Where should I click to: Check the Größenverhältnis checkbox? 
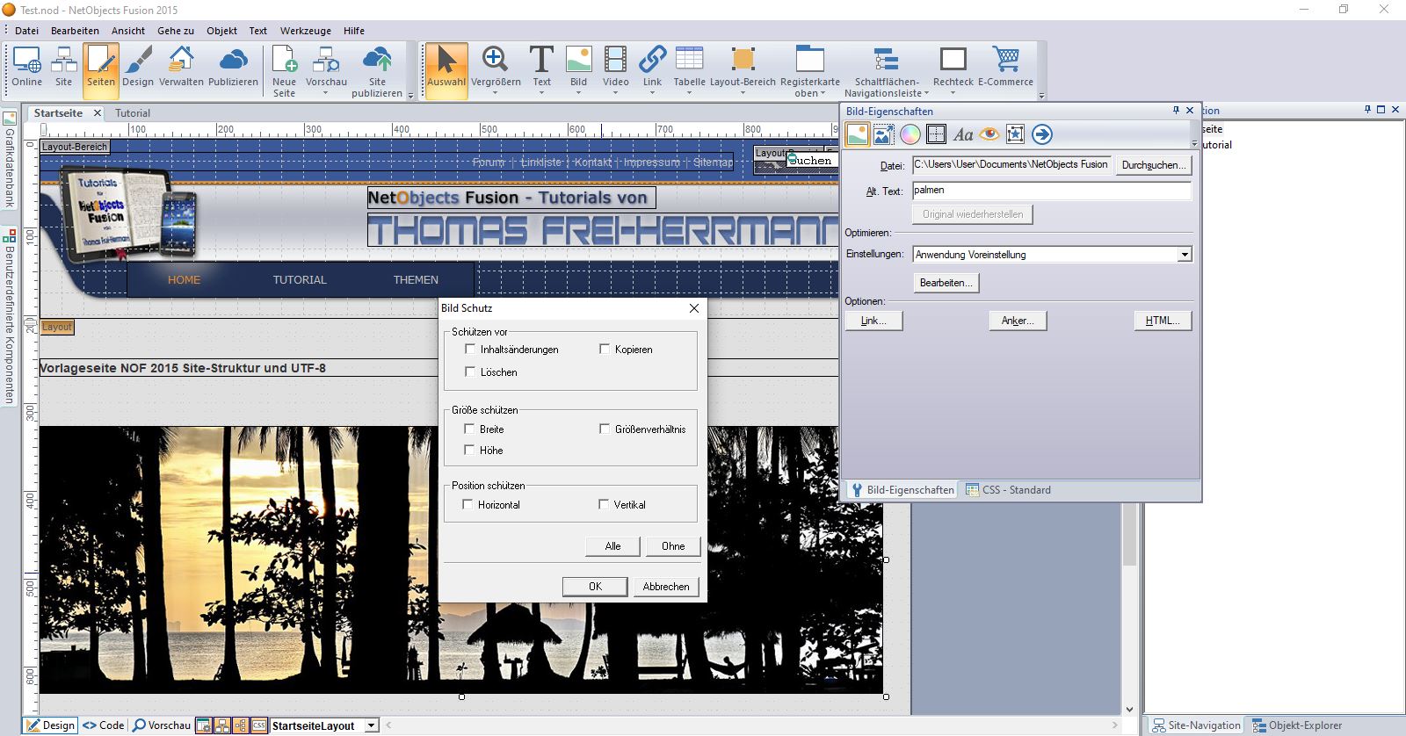tap(605, 429)
